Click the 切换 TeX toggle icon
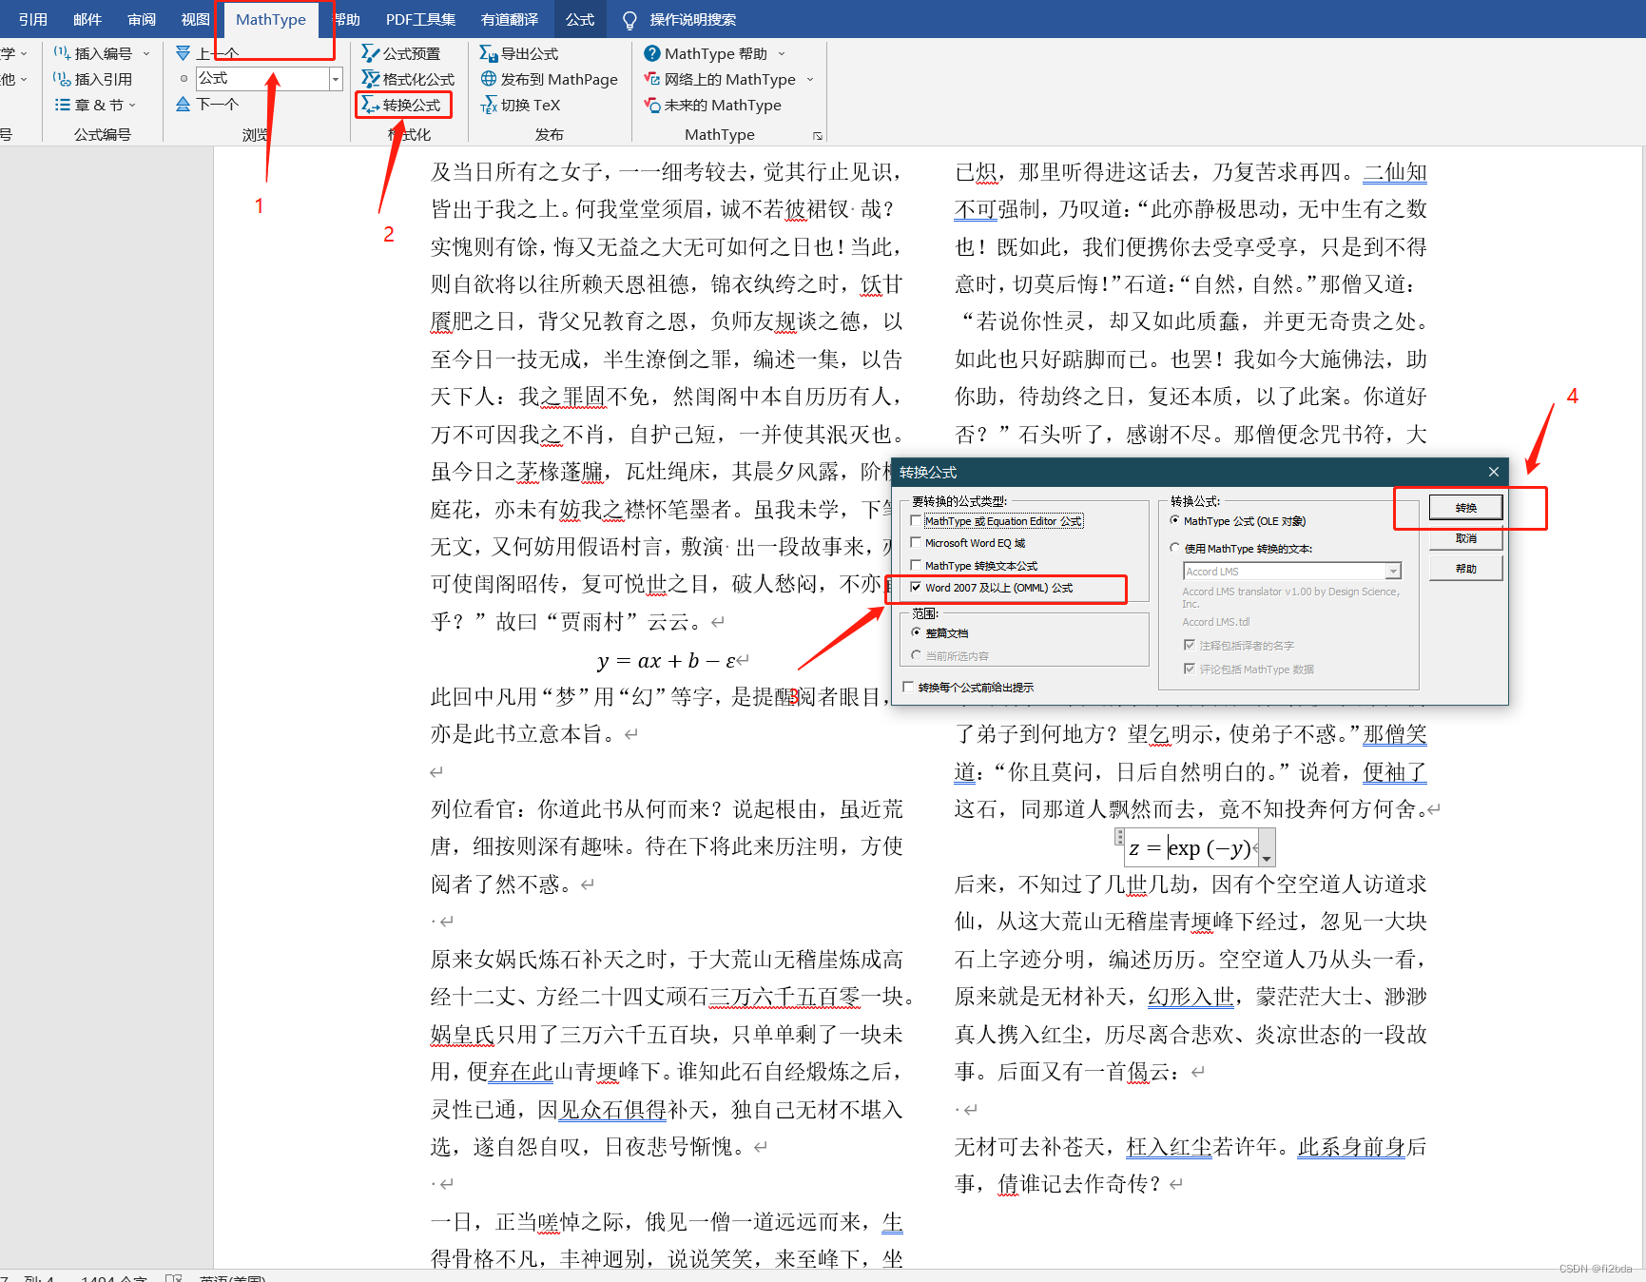1646x1282 pixels. pos(489,105)
